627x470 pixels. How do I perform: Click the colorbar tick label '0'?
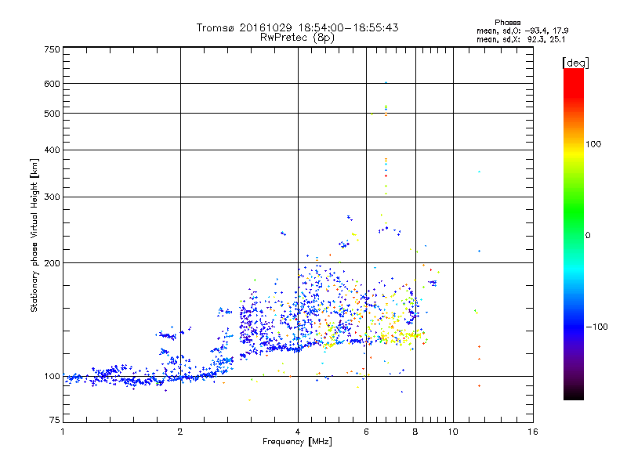point(588,236)
